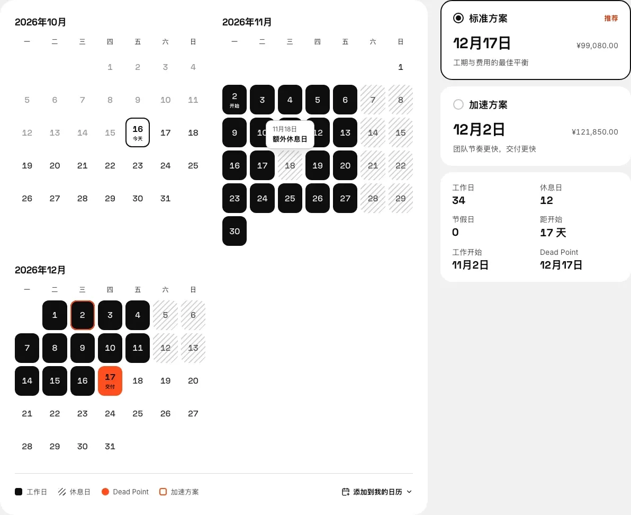
Task: Click the 11月18日 额外休息日 tooltip
Action: [290, 134]
